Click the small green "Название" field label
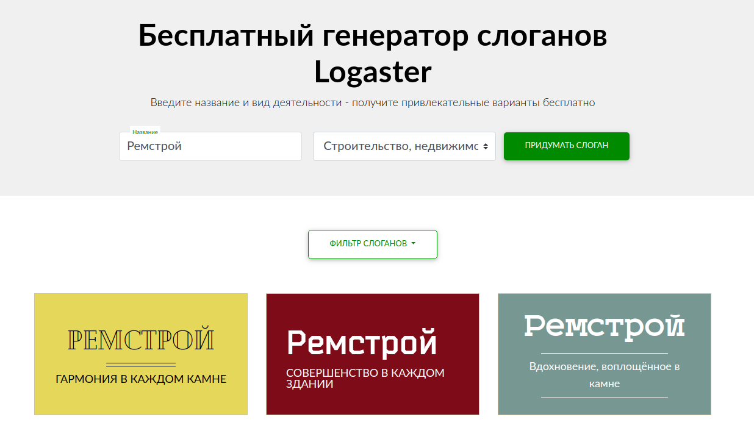The height and width of the screenshot is (428, 754). point(145,132)
